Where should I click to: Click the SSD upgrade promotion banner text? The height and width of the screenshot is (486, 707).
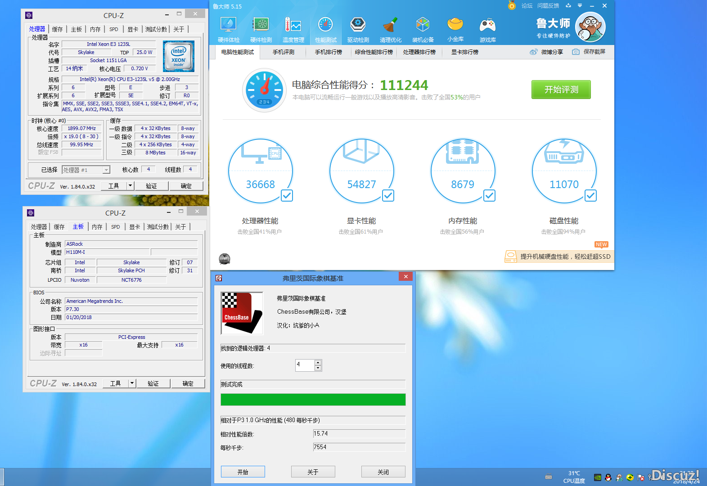(x=566, y=256)
